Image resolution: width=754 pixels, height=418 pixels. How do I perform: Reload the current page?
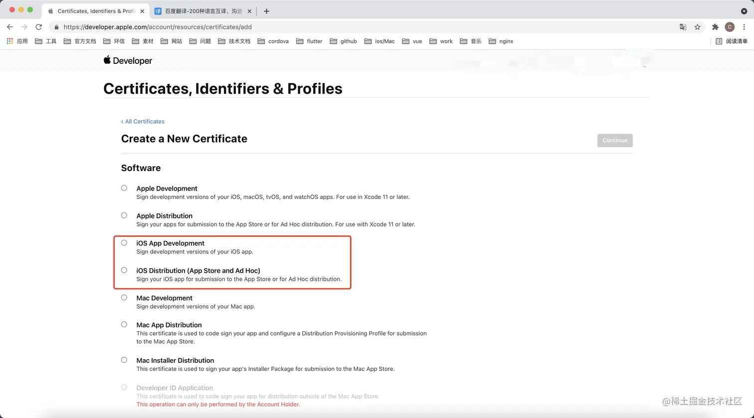(x=38, y=27)
